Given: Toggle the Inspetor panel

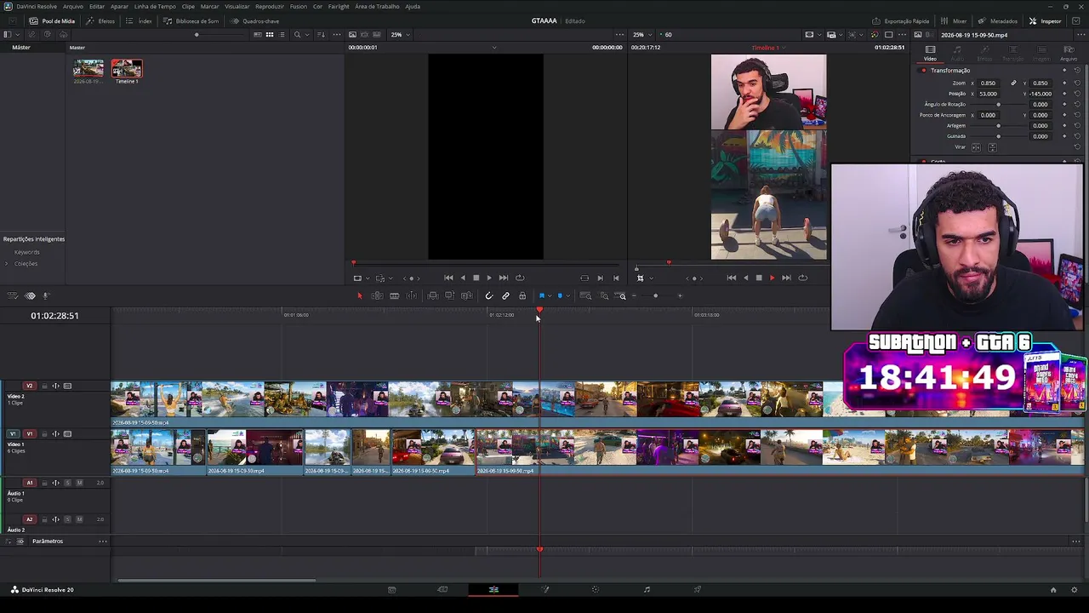Looking at the screenshot, I should click(x=1045, y=20).
